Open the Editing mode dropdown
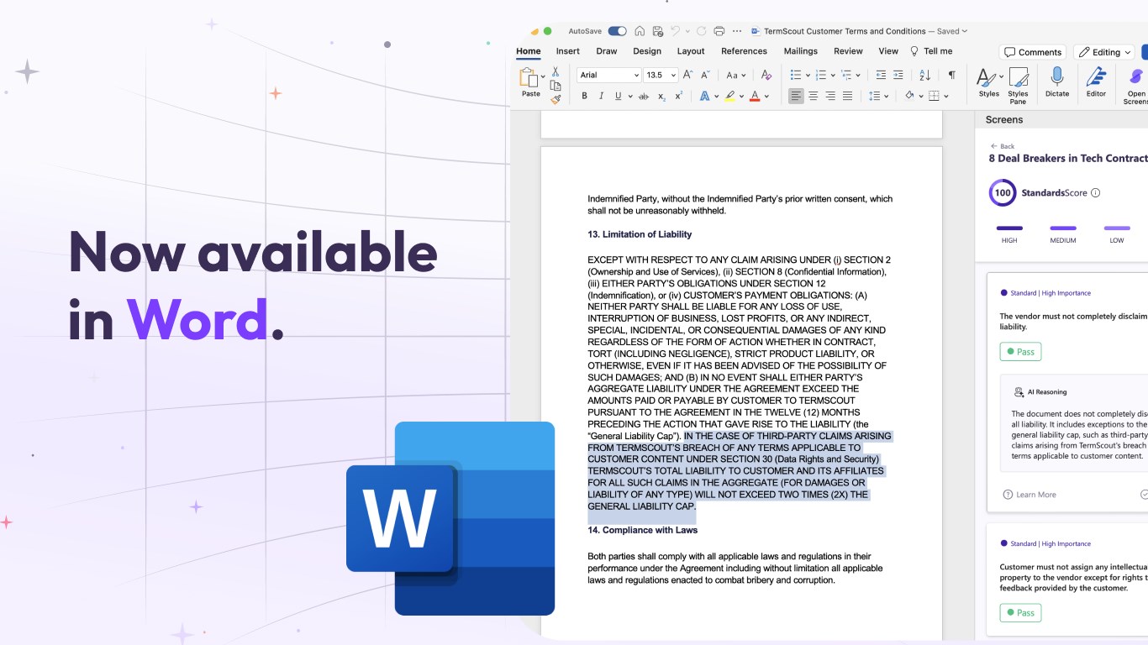The image size is (1148, 645). pyautogui.click(x=1103, y=52)
